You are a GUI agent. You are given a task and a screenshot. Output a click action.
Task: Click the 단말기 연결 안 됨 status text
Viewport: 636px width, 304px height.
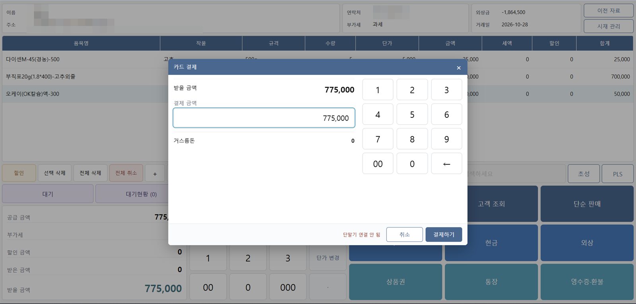[x=361, y=235]
